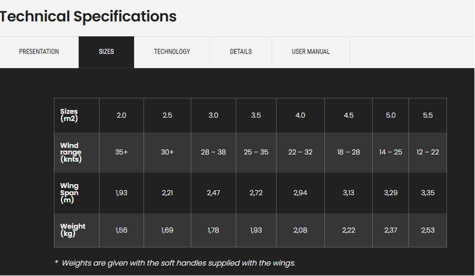Click the Wind range (knts) row header
Screen dimensions: 475x276
click(71, 152)
